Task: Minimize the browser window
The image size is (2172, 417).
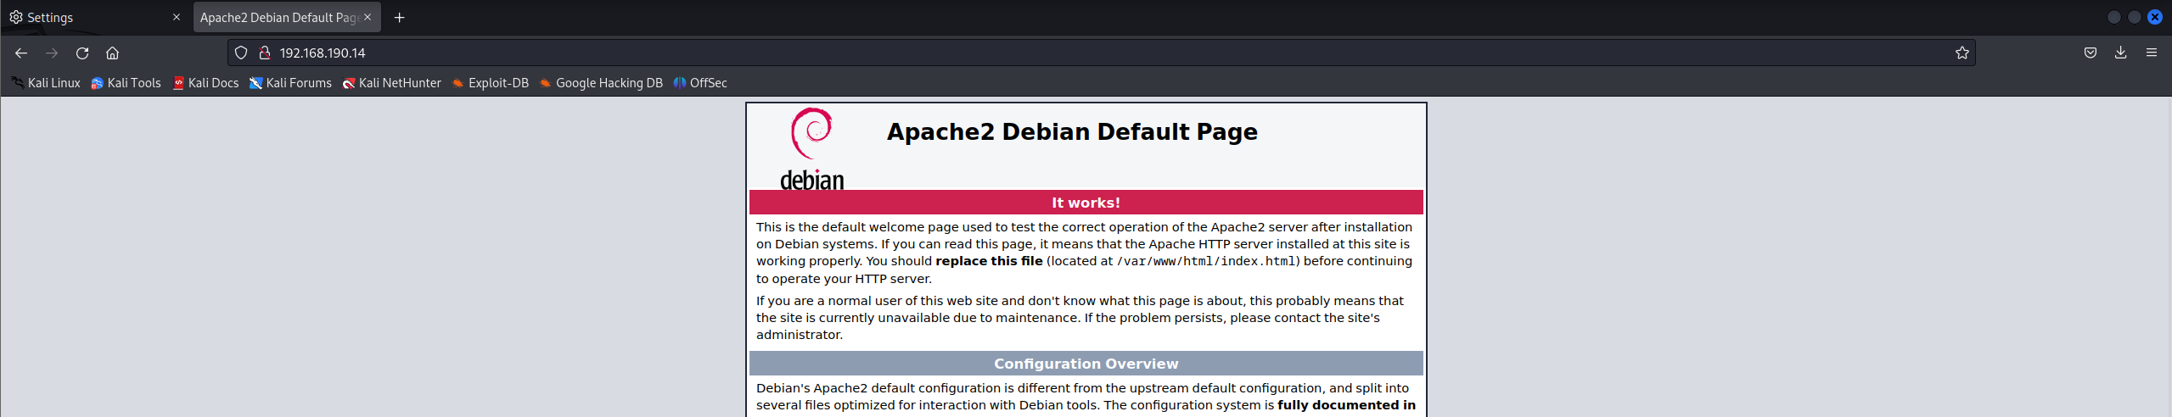Action: coord(2114,17)
